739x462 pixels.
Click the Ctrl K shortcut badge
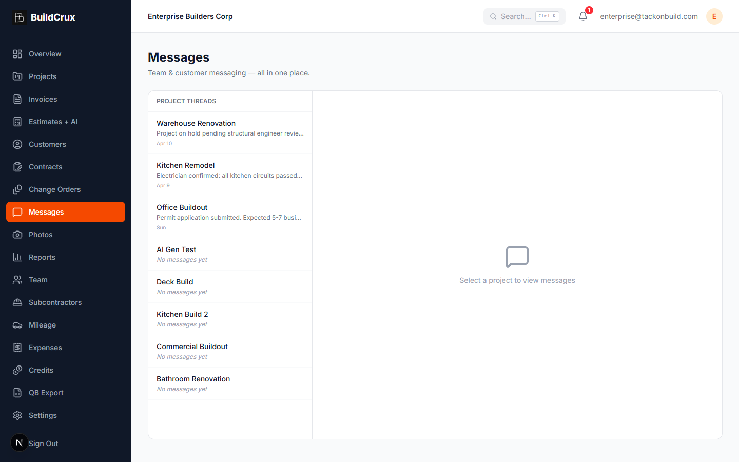point(547,16)
